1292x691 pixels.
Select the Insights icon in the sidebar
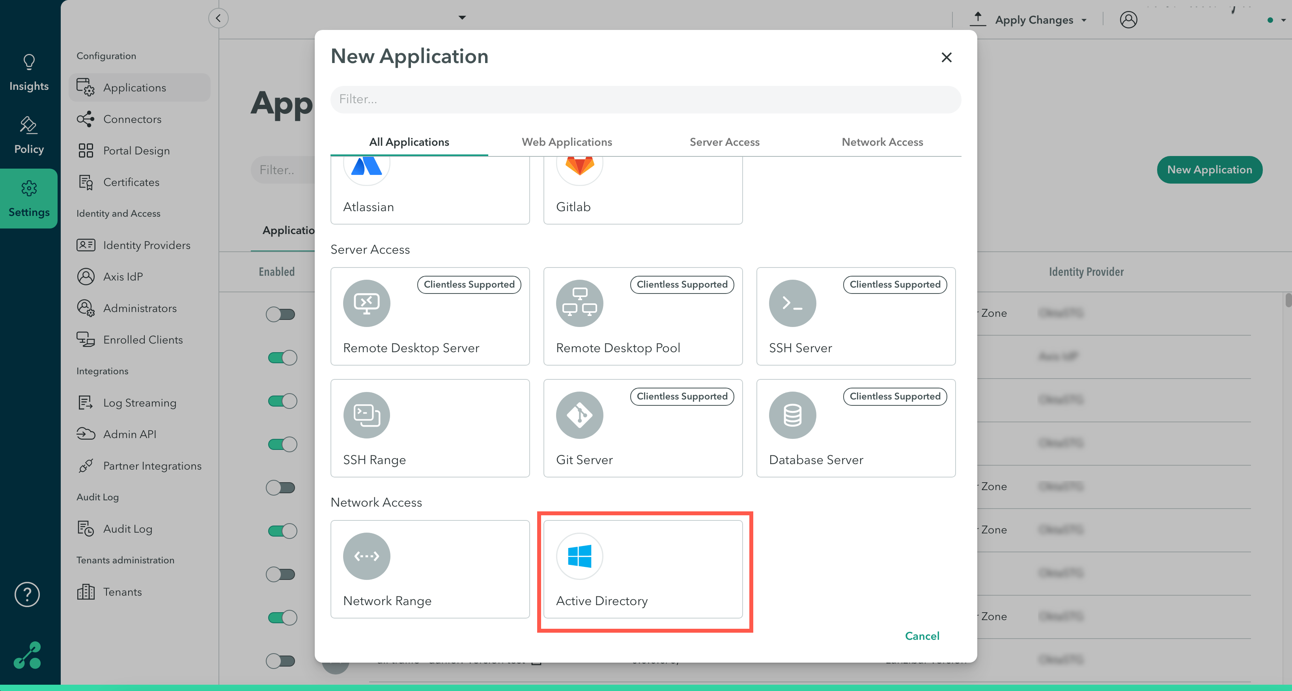point(28,62)
